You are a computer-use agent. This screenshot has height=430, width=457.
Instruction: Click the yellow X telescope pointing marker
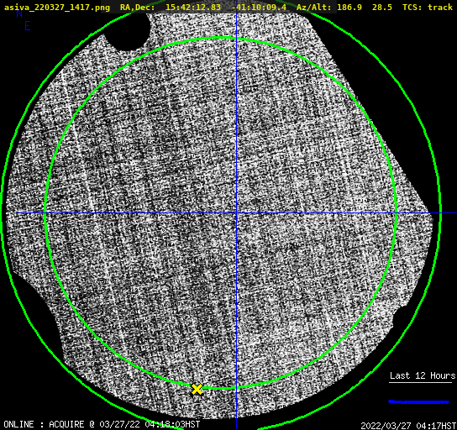(x=197, y=389)
